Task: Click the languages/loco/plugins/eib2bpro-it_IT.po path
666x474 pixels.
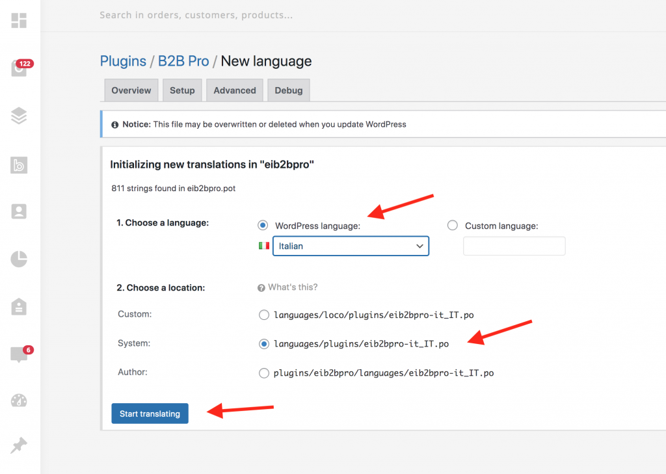Action: [x=374, y=315]
